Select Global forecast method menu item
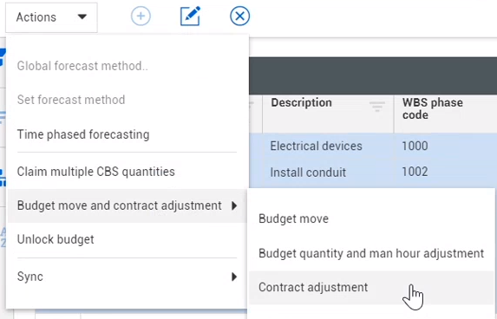Screen dimensions: 497x319 point(127,66)
